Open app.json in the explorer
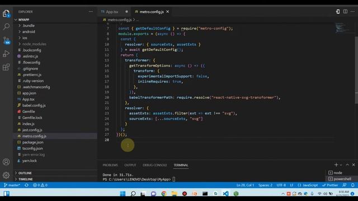 [29, 93]
